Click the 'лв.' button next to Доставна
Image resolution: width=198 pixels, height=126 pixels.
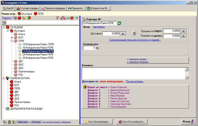click(123, 34)
